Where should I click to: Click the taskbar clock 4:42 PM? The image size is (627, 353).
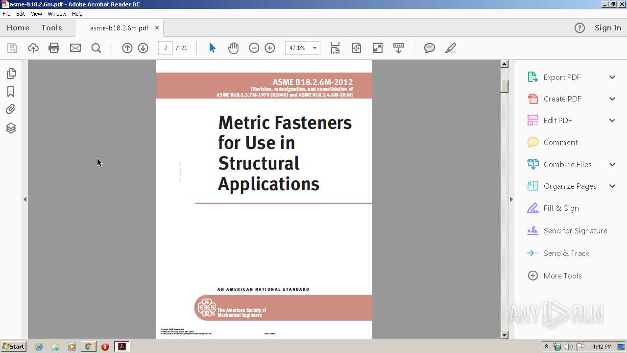(x=602, y=347)
